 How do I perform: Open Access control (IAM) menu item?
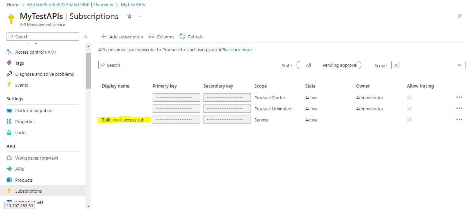click(x=35, y=52)
